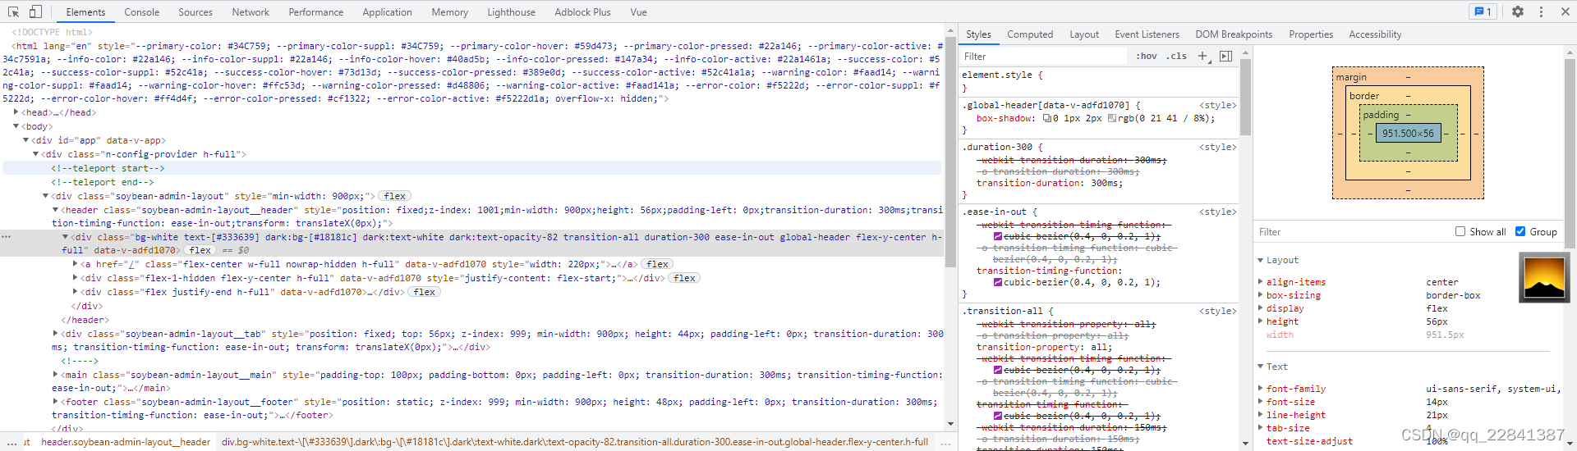Focus the Styles pane Filter field
The width and height of the screenshot is (1577, 451).
click(1045, 56)
